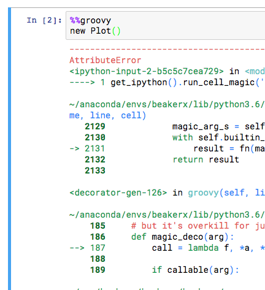The height and width of the screenshot is (290, 265).
Task: Click the In [2] cell prompt
Action: point(44,20)
